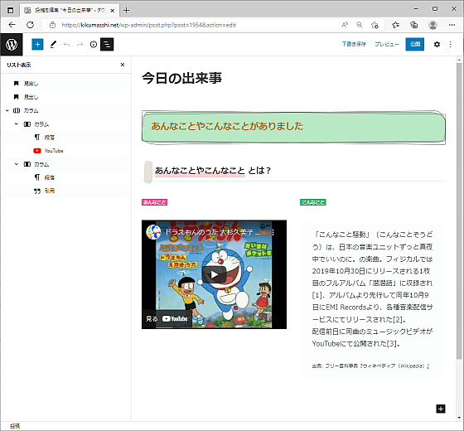Save draft via 下書き保存

pyautogui.click(x=354, y=44)
